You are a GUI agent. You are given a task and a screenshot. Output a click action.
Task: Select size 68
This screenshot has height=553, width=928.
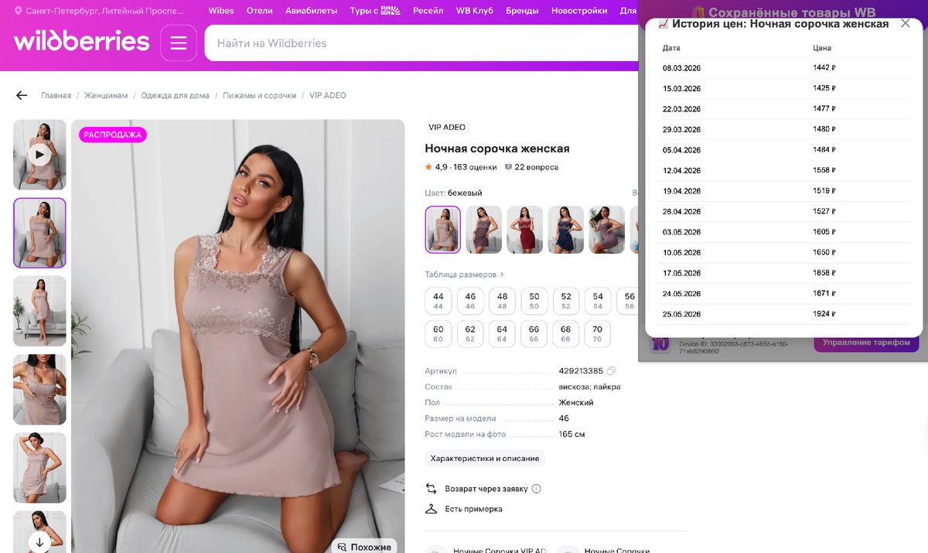click(566, 333)
